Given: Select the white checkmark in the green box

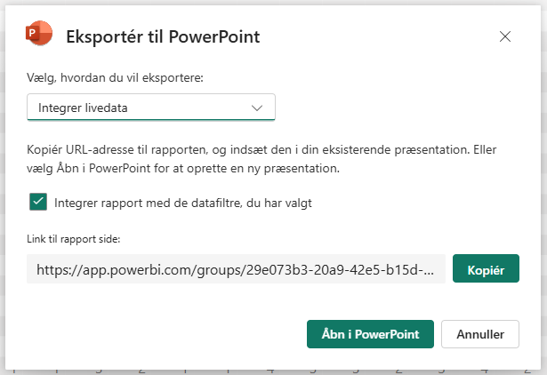Looking at the screenshot, I should (38, 202).
